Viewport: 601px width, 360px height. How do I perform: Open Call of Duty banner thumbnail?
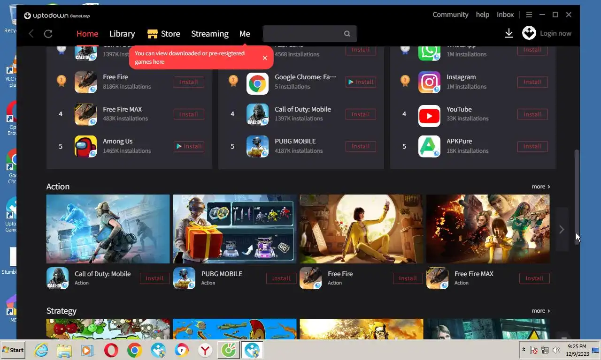[x=108, y=229]
